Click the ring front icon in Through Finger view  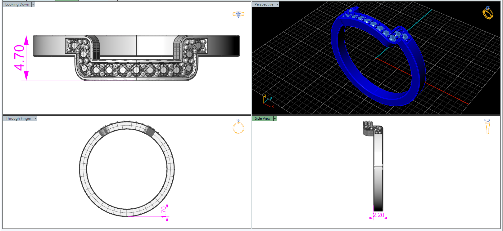point(238,126)
